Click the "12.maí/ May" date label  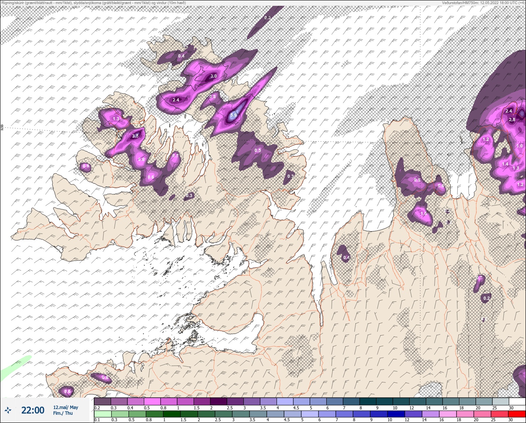(x=65, y=407)
